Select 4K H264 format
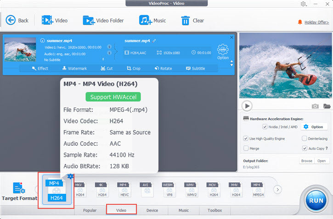 pos(102,190)
